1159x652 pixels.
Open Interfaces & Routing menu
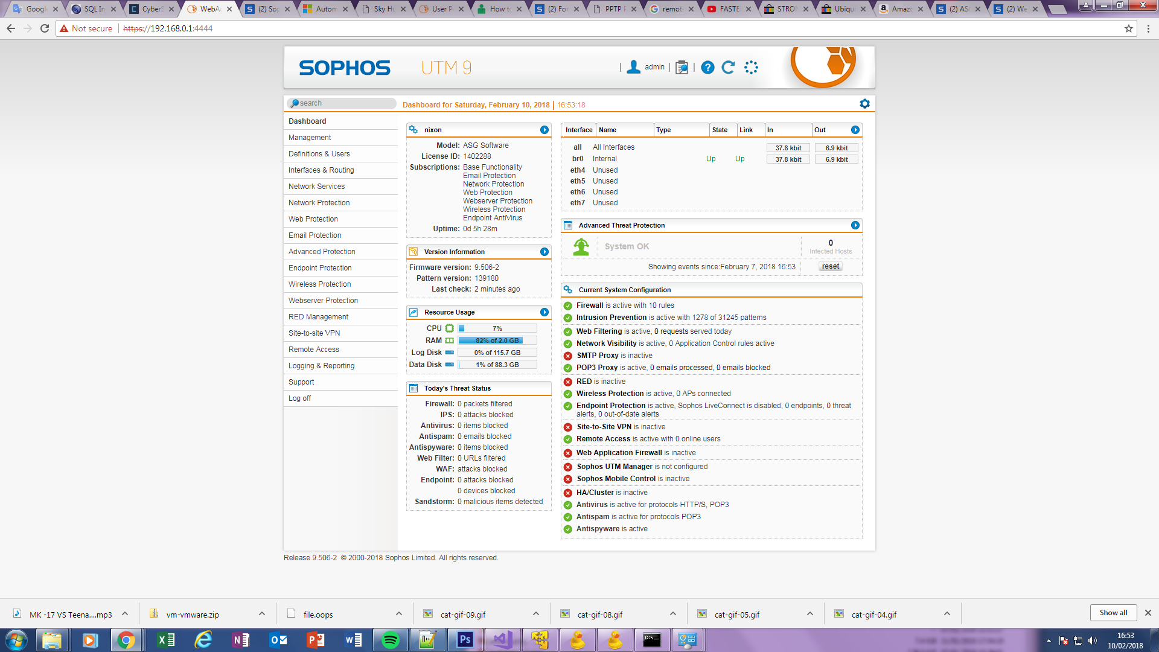point(340,170)
